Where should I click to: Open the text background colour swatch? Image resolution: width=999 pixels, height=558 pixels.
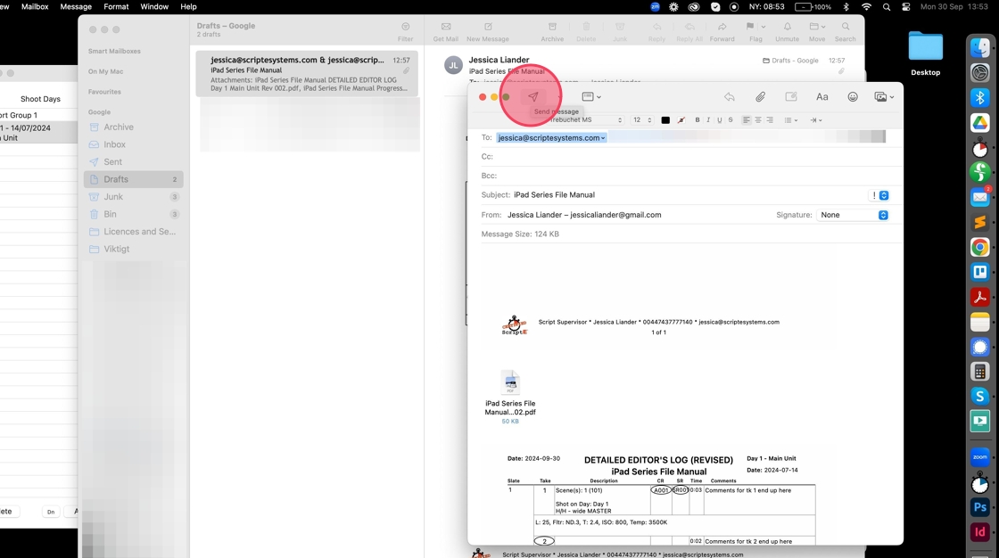pyautogui.click(x=681, y=119)
